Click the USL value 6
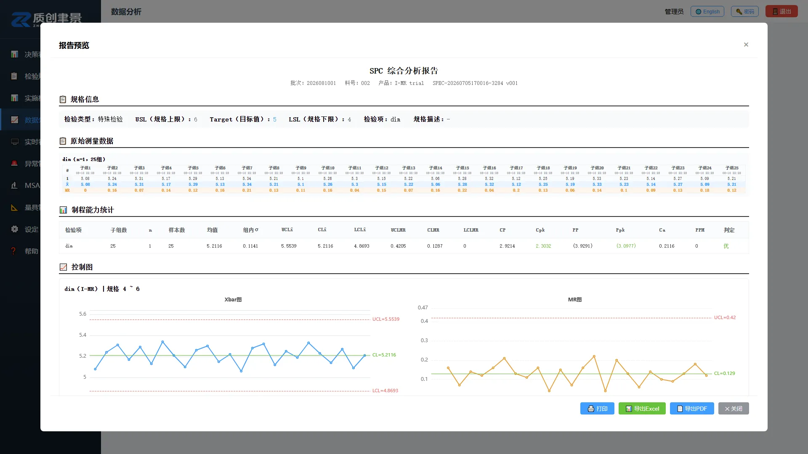 coord(196,119)
